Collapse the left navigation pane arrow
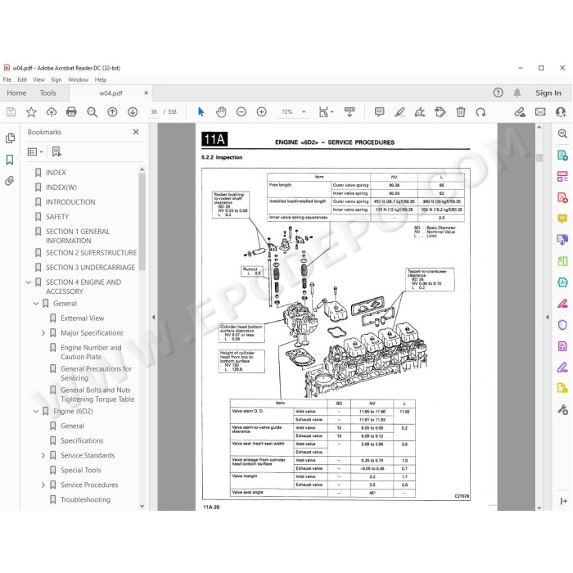Viewport: 573px width, 573px height. point(154,318)
